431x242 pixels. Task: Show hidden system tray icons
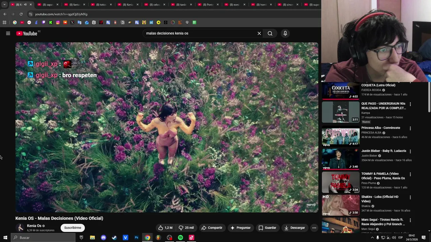click(x=372, y=238)
